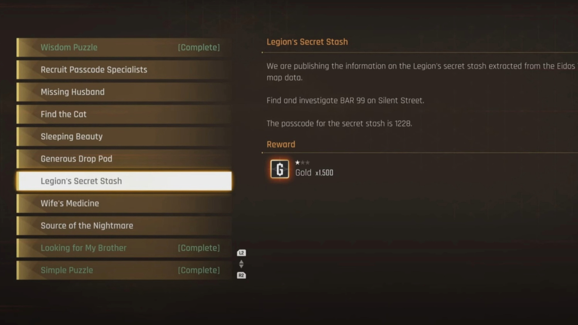The width and height of the screenshot is (578, 325).
Task: Choose the Find the Cat request
Action: click(x=124, y=114)
